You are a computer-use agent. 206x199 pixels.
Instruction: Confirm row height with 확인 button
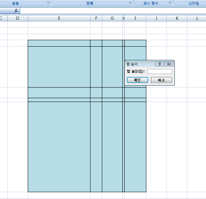[x=138, y=80]
